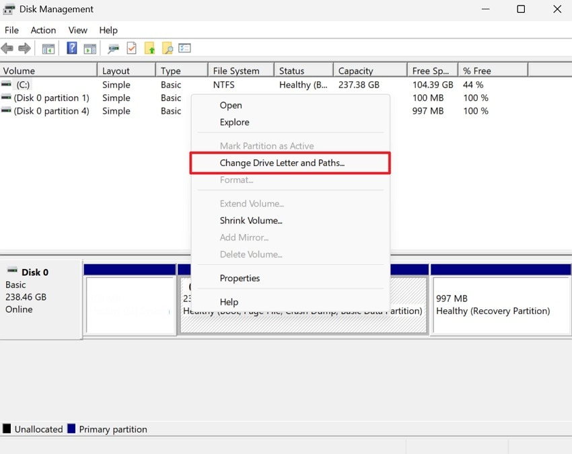This screenshot has width=572, height=454.
Task: Choose Explore from the context menu
Action: point(291,122)
